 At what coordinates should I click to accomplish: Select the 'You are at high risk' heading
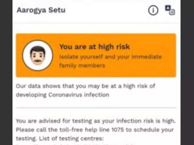point(95,47)
